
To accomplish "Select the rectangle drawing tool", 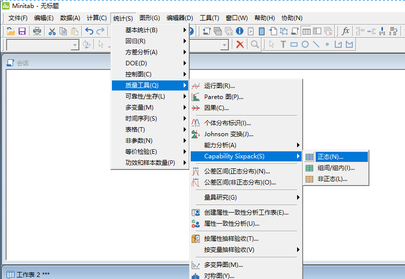I will [x=294, y=45].
